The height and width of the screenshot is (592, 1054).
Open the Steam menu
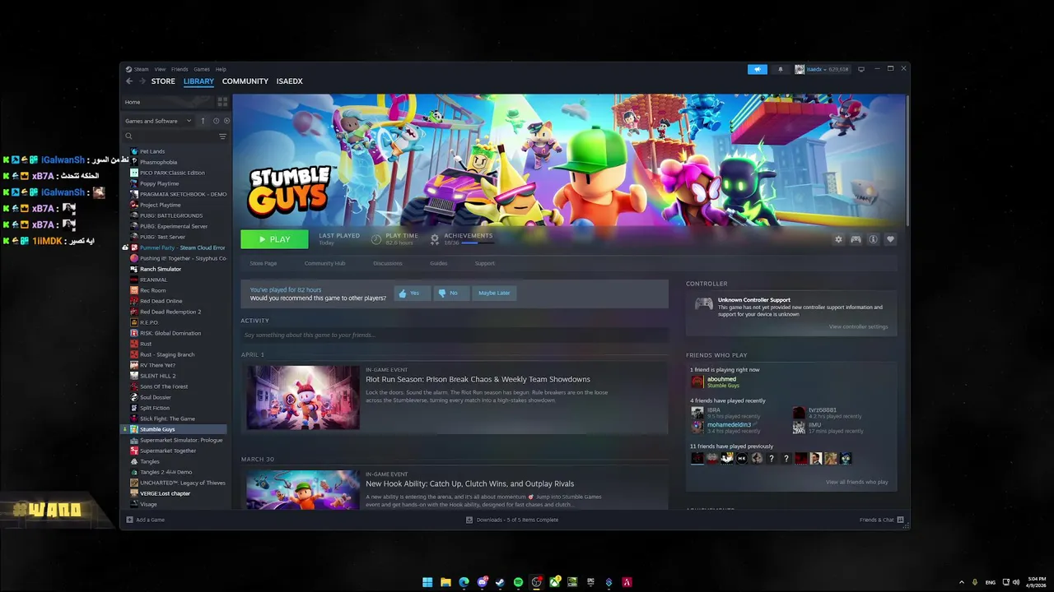click(x=139, y=69)
